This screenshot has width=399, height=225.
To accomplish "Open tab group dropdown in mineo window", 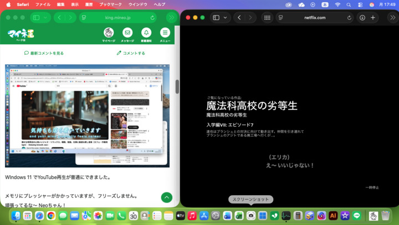I will (45, 18).
